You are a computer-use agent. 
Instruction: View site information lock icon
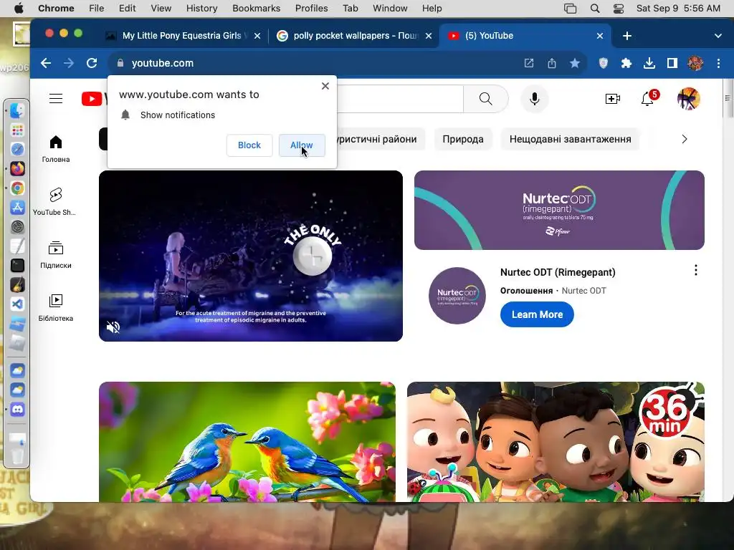(x=120, y=63)
